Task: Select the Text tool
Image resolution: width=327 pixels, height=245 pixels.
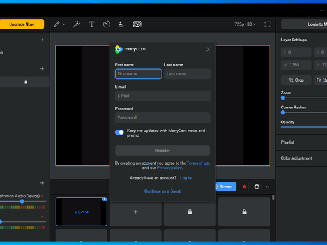Action: click(91, 24)
